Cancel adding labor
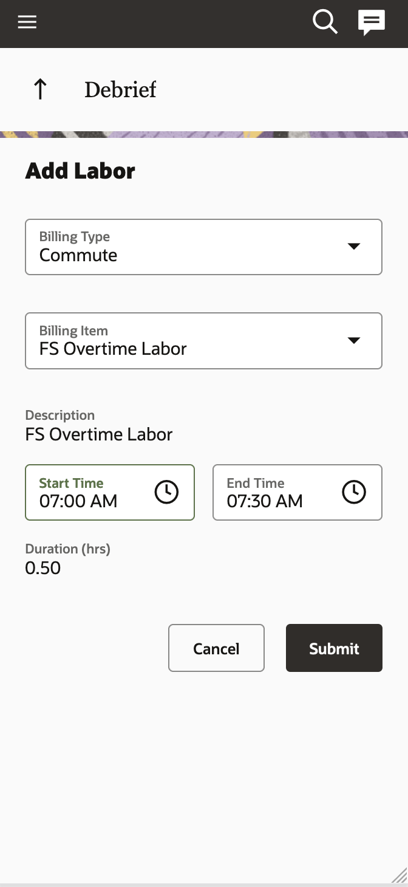Screen dimensions: 408x887 [216, 648]
